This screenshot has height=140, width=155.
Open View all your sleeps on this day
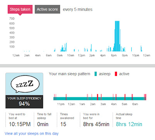coord(32,133)
